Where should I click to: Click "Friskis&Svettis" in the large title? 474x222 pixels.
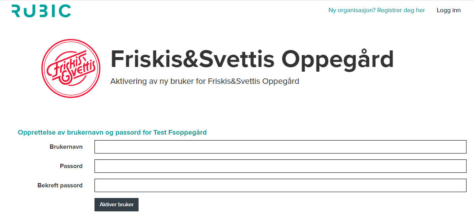(x=192, y=59)
